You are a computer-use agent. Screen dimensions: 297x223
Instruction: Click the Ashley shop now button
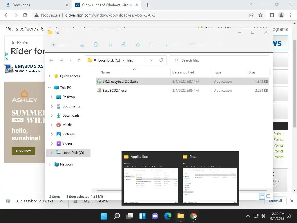(23, 151)
